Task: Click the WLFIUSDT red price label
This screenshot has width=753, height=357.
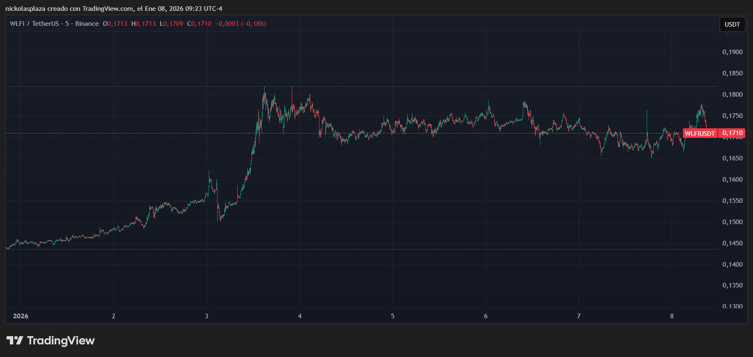Action: (700, 133)
